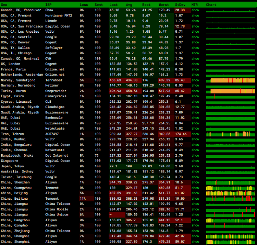Open 'show' for the Jiangsu China Unicom row

pos(195,215)
